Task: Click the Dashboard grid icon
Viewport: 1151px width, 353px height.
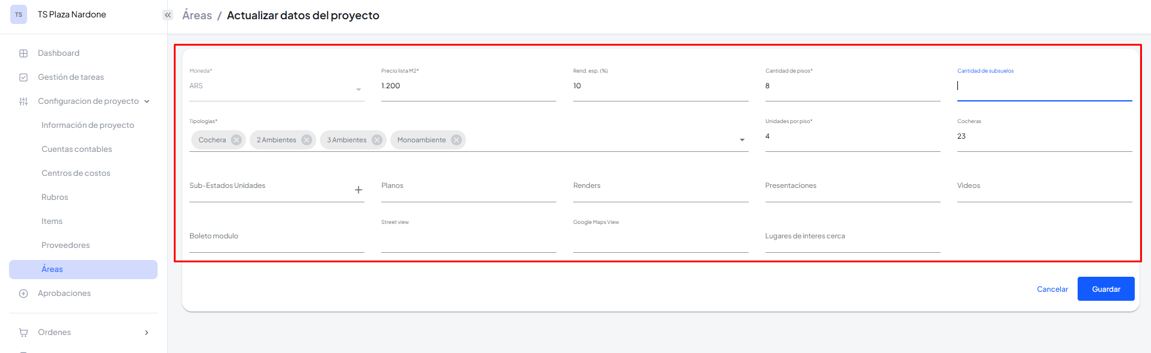Action: pos(23,53)
